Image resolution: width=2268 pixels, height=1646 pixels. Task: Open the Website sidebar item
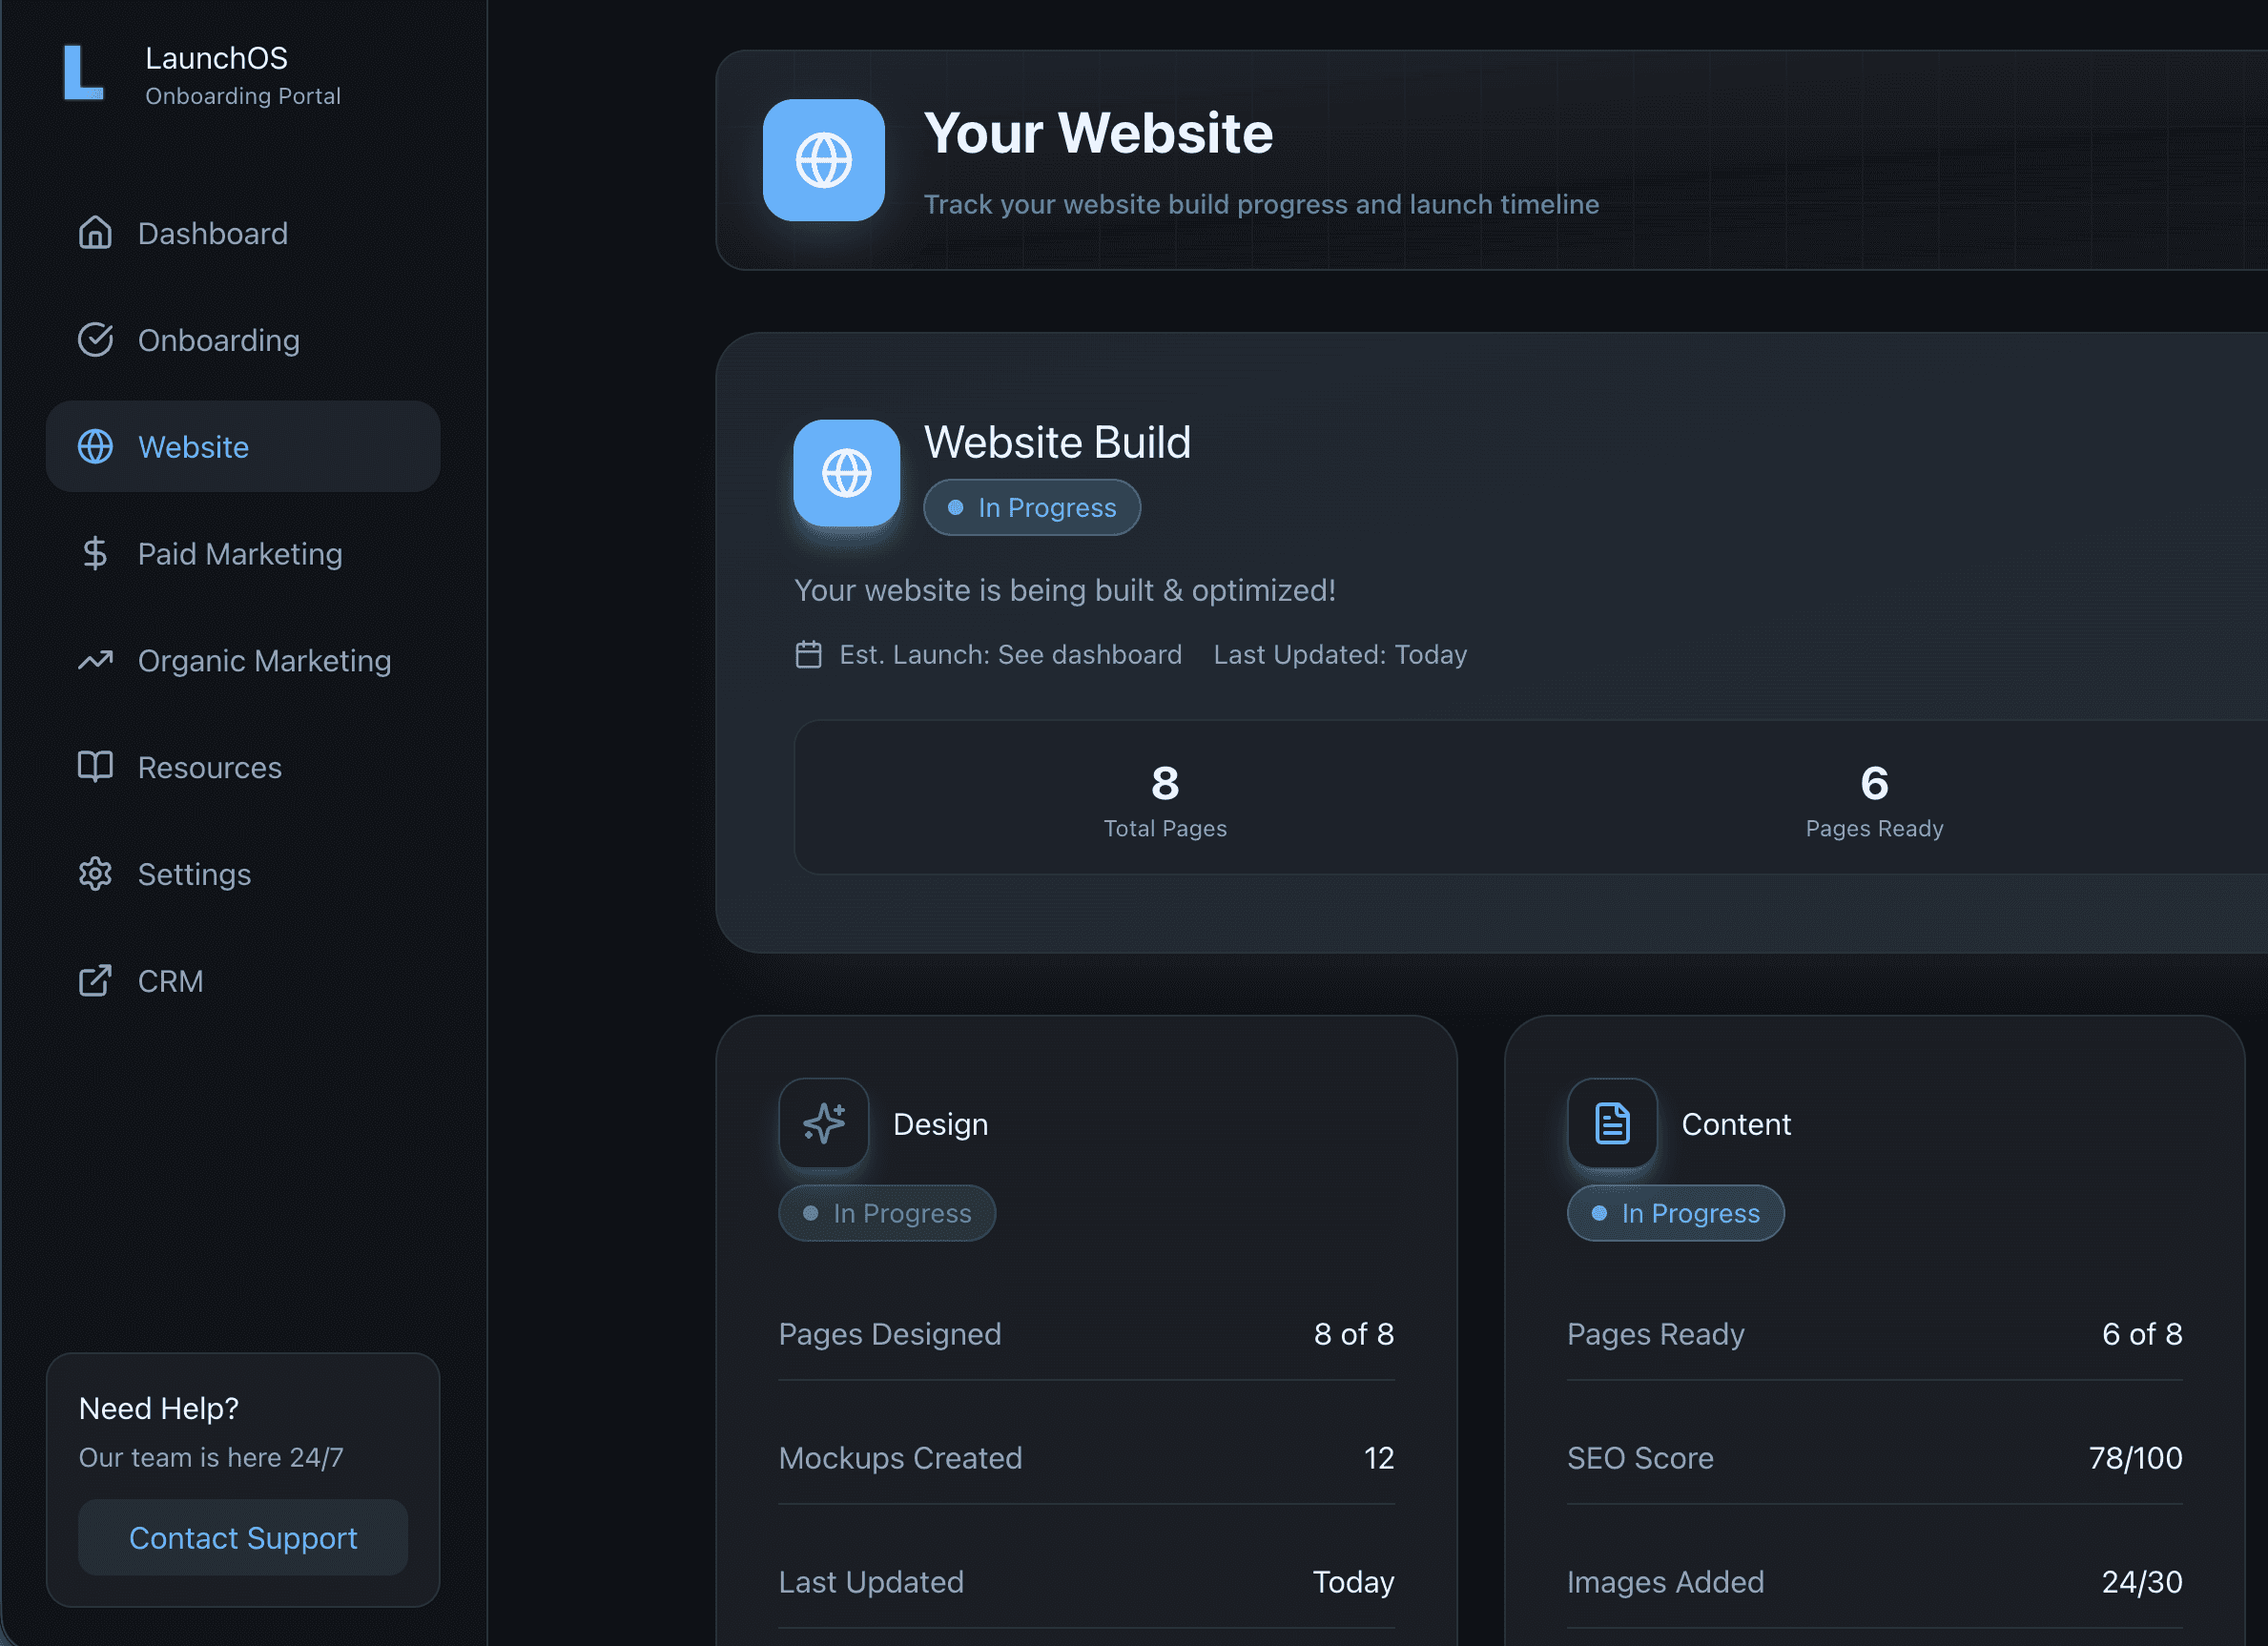click(x=243, y=447)
